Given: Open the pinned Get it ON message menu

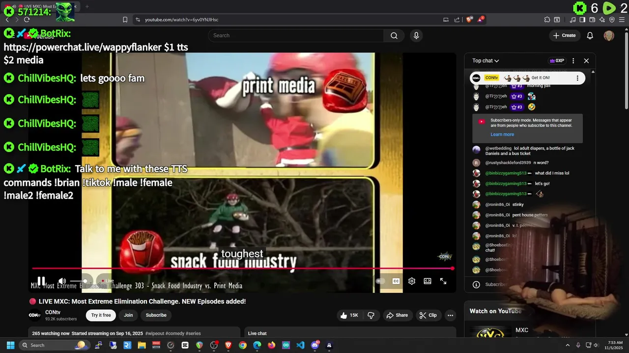Looking at the screenshot, I should pos(577,78).
